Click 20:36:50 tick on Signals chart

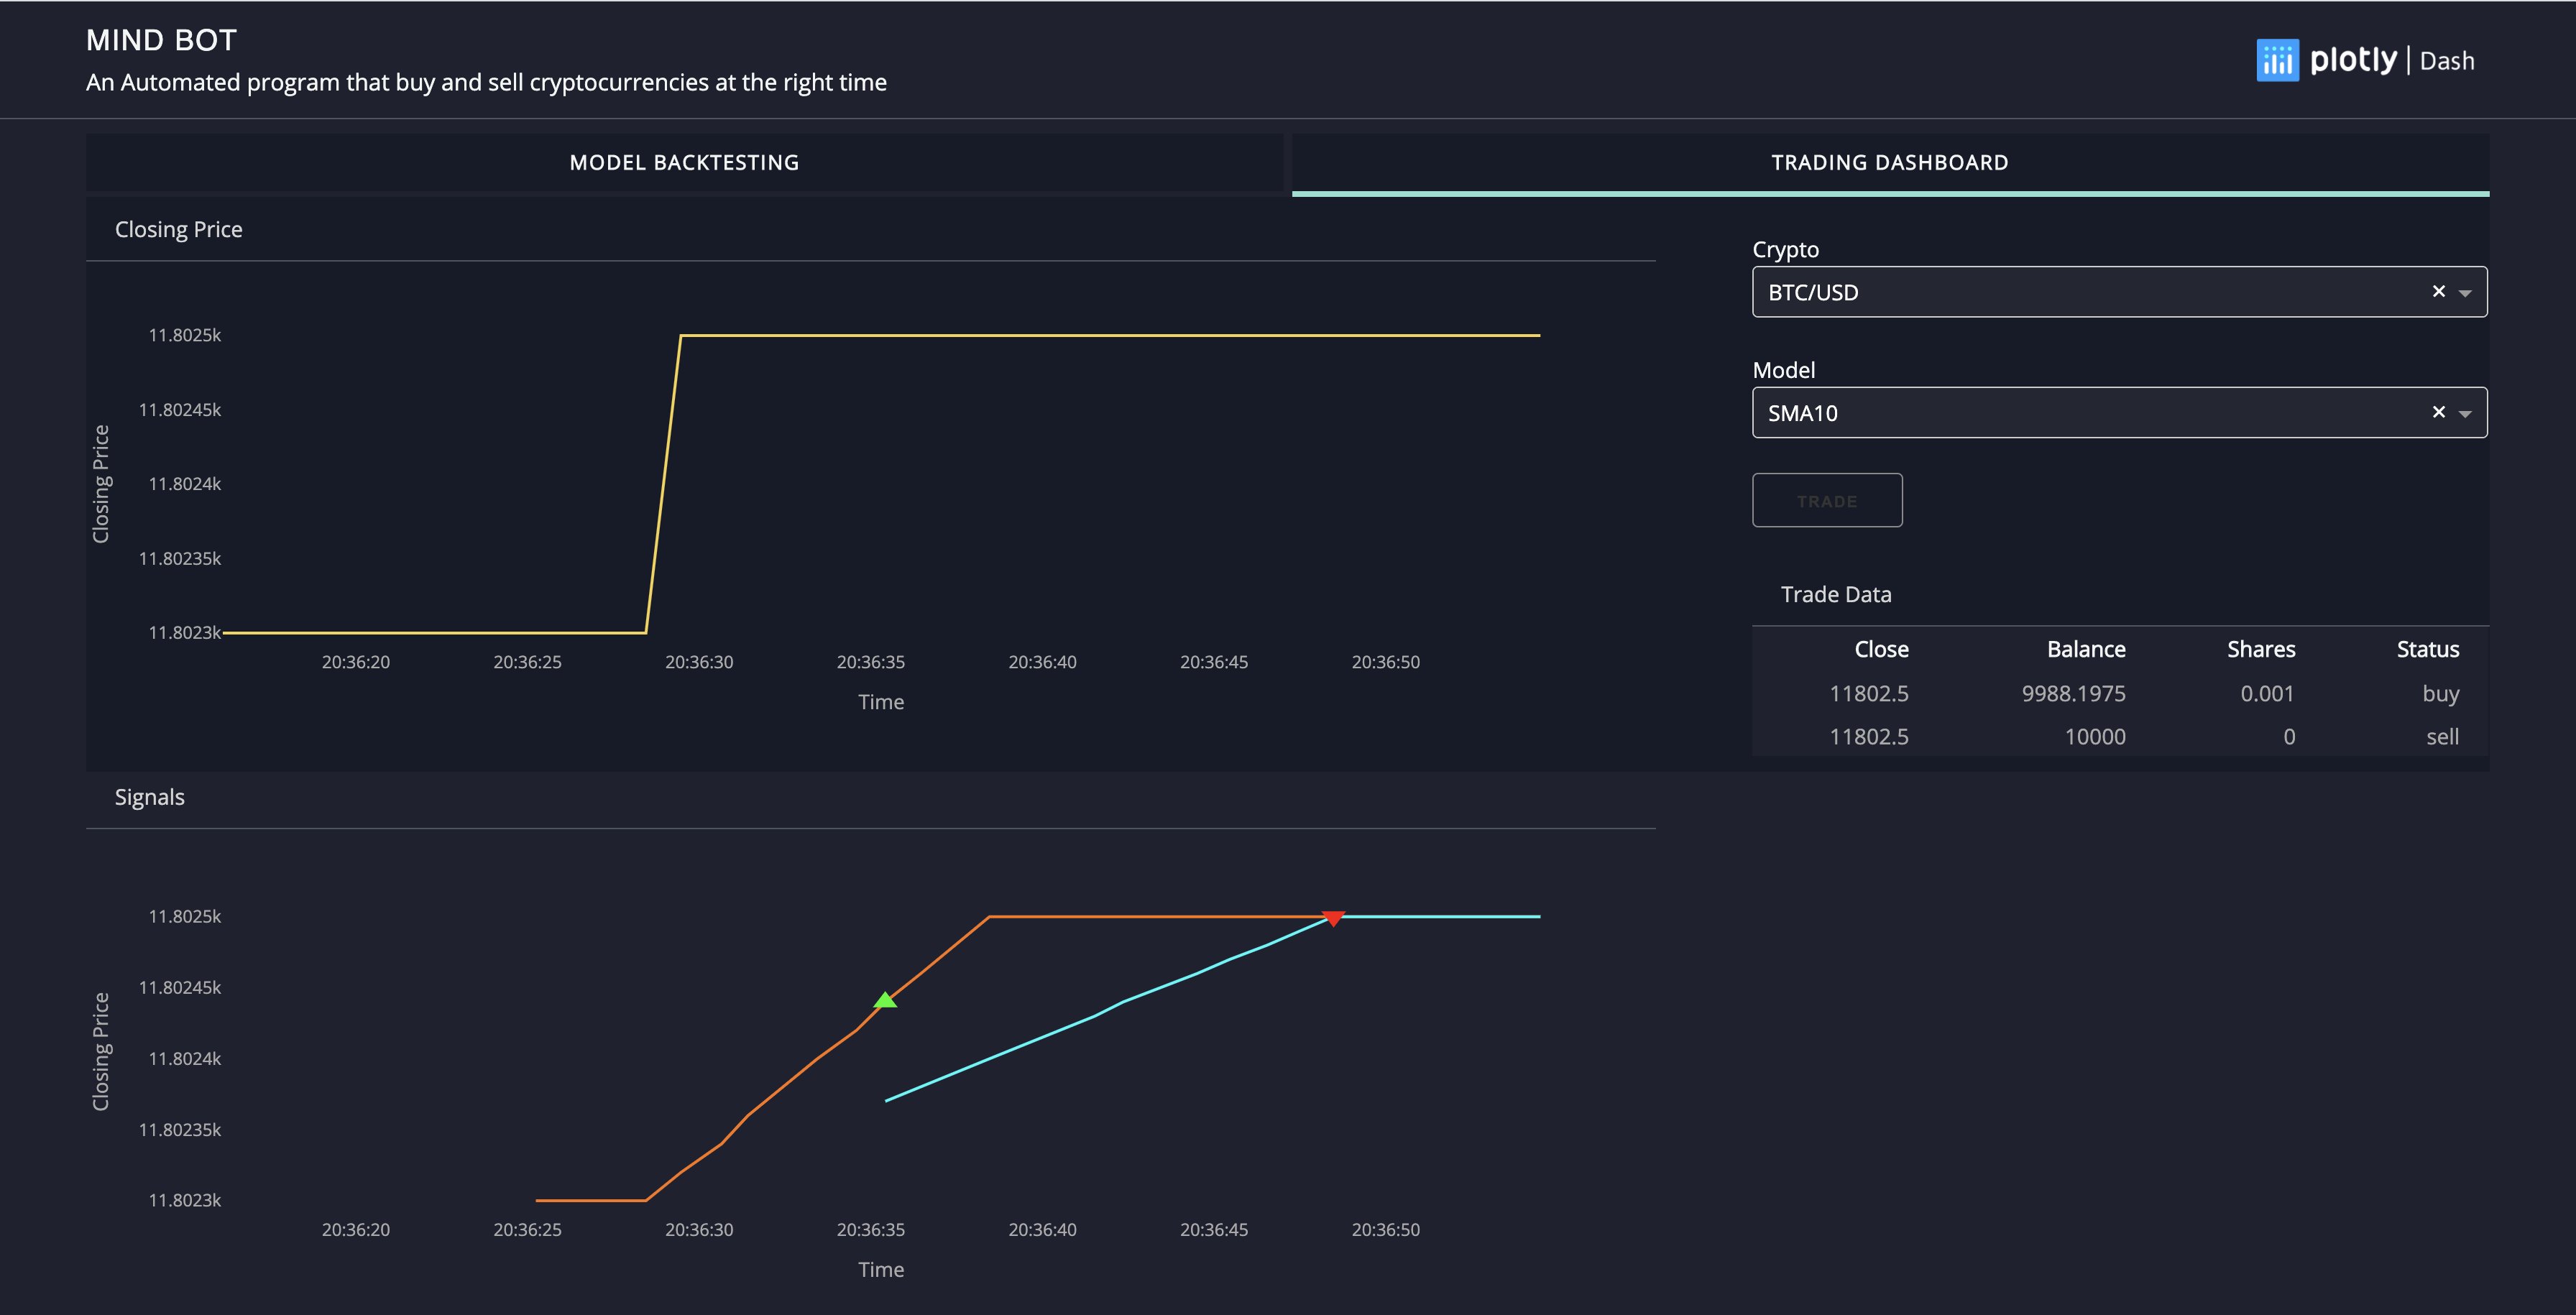[x=1385, y=1229]
